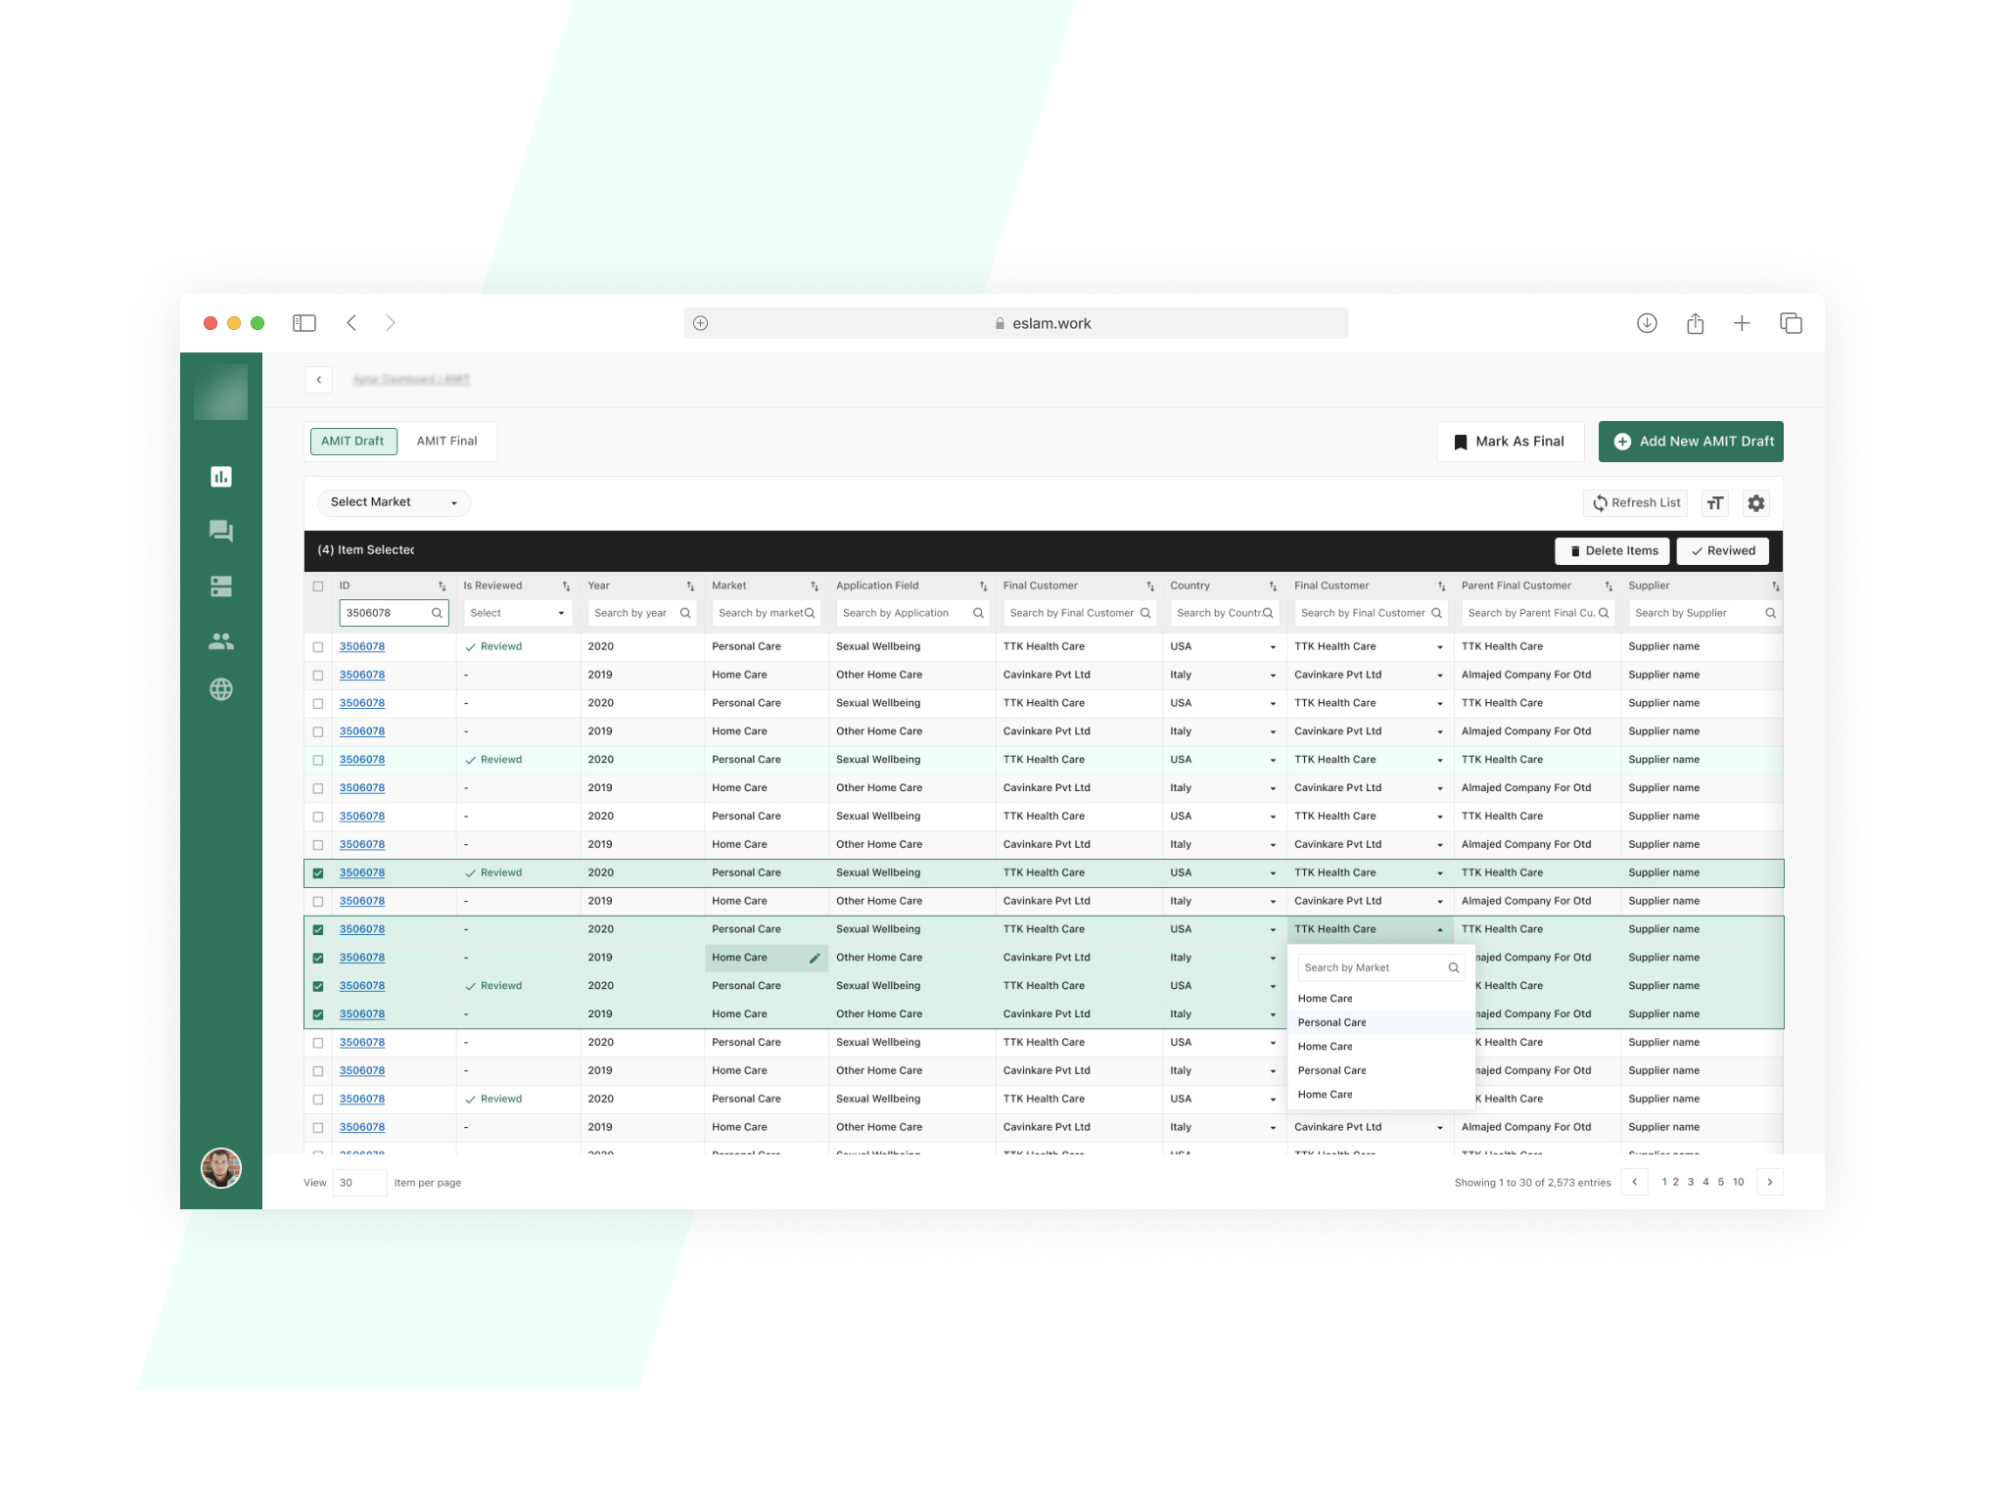The width and height of the screenshot is (2005, 1504).
Task: Open the users sidebar icon
Action: click(221, 641)
